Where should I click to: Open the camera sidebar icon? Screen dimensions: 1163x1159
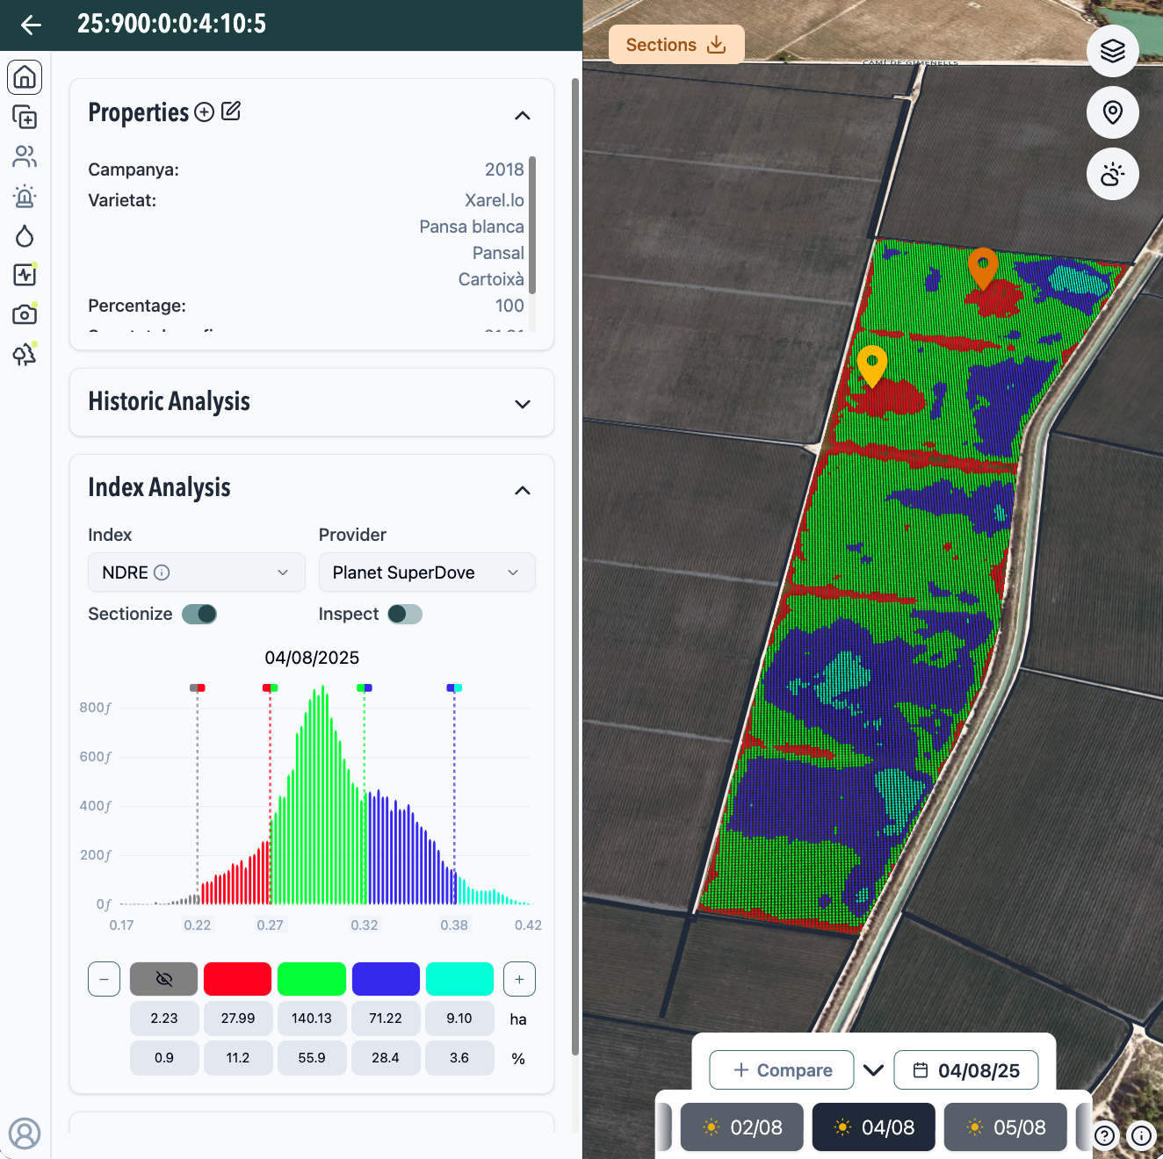(25, 314)
